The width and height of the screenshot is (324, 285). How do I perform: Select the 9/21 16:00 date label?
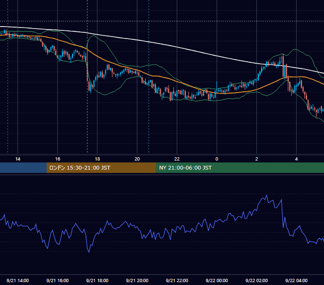point(58,280)
